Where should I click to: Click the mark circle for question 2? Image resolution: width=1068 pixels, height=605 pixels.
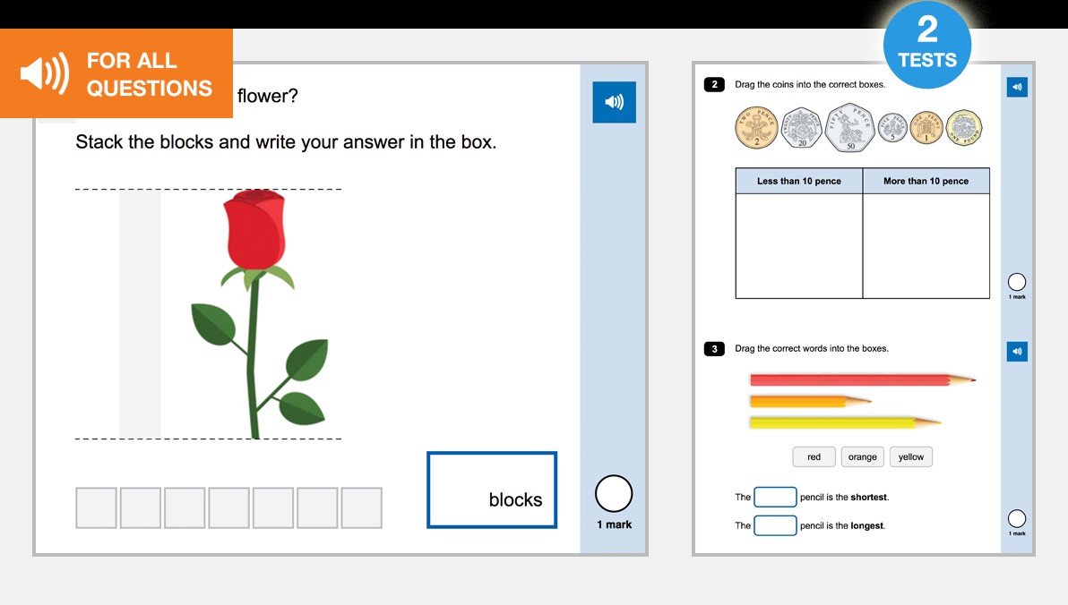click(x=1017, y=282)
